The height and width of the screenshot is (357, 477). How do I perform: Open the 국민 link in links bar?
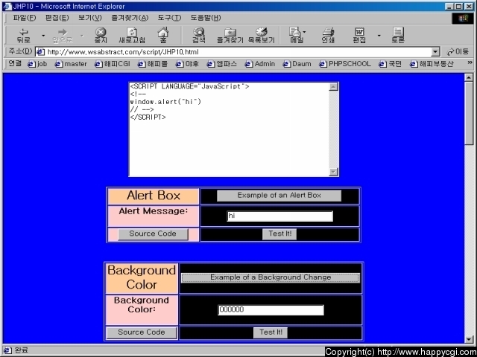(391, 64)
